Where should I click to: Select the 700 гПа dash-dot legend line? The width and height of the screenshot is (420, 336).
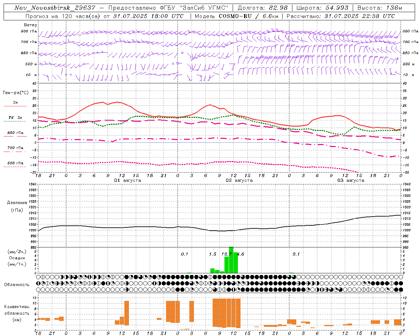[x=15, y=152]
